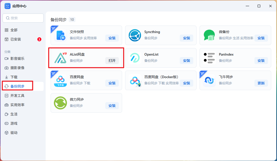Click the 飞牛同步 app icon
Screen dimensions: 277x161
(x=209, y=80)
